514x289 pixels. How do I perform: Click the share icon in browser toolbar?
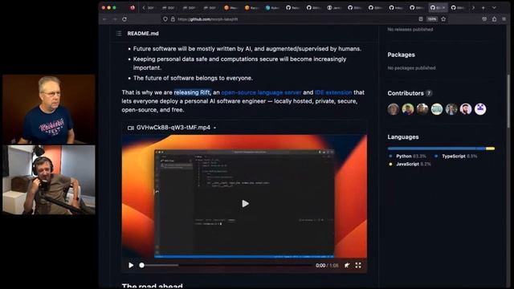coord(495,19)
